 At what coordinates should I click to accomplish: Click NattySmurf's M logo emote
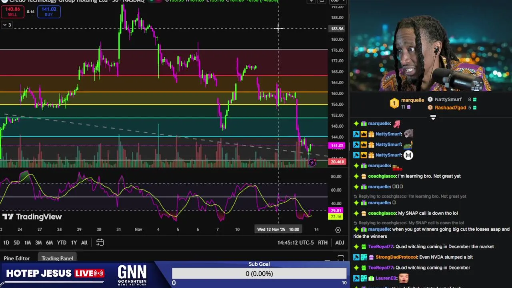point(408,155)
